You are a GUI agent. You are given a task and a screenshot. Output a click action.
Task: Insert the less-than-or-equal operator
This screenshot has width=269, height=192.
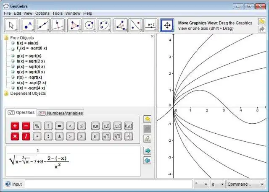82,126
